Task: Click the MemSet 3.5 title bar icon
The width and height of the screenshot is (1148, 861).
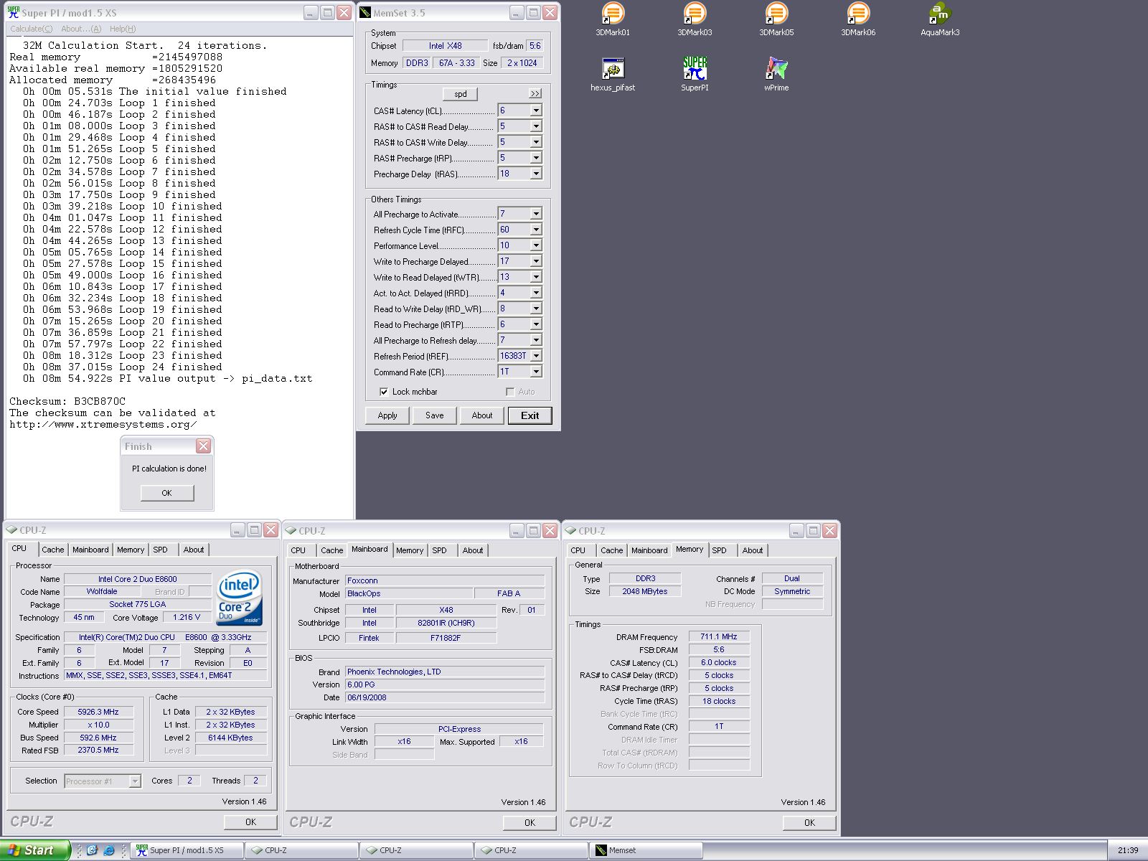Action: click(365, 12)
